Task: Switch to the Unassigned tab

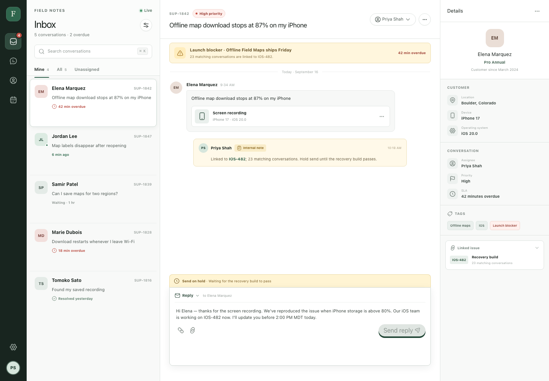Action: (x=87, y=69)
